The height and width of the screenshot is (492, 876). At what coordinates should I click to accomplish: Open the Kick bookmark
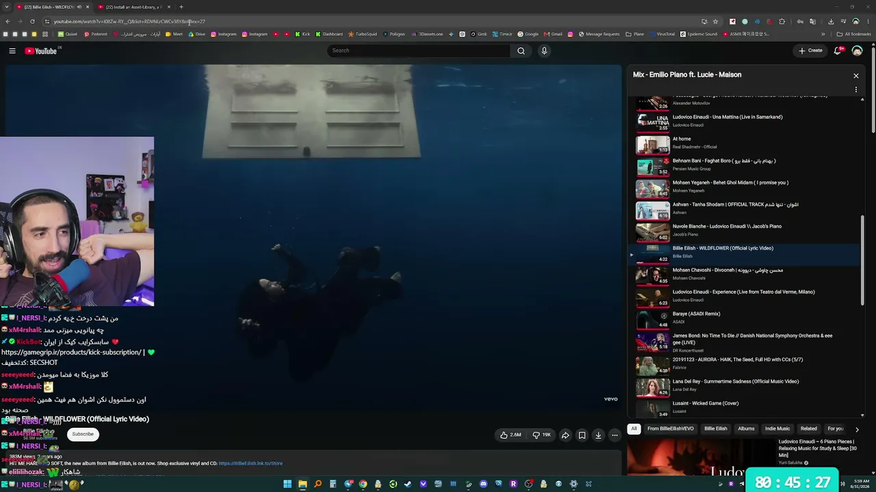[x=302, y=34]
